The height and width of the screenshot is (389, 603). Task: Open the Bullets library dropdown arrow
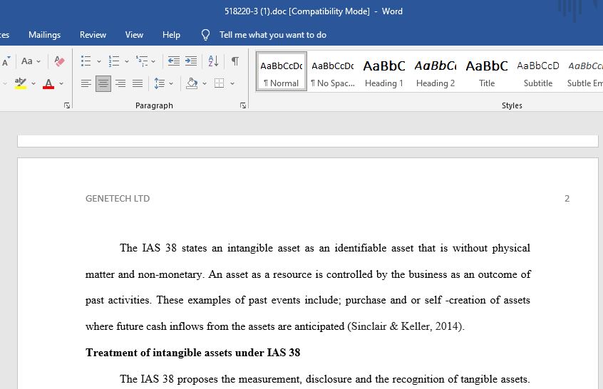[99, 61]
